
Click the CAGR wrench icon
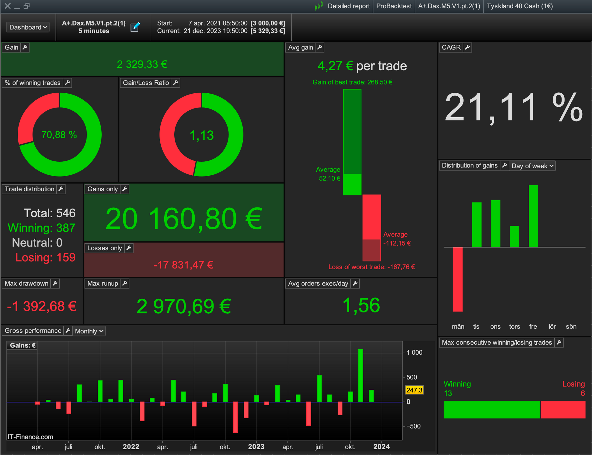point(468,47)
